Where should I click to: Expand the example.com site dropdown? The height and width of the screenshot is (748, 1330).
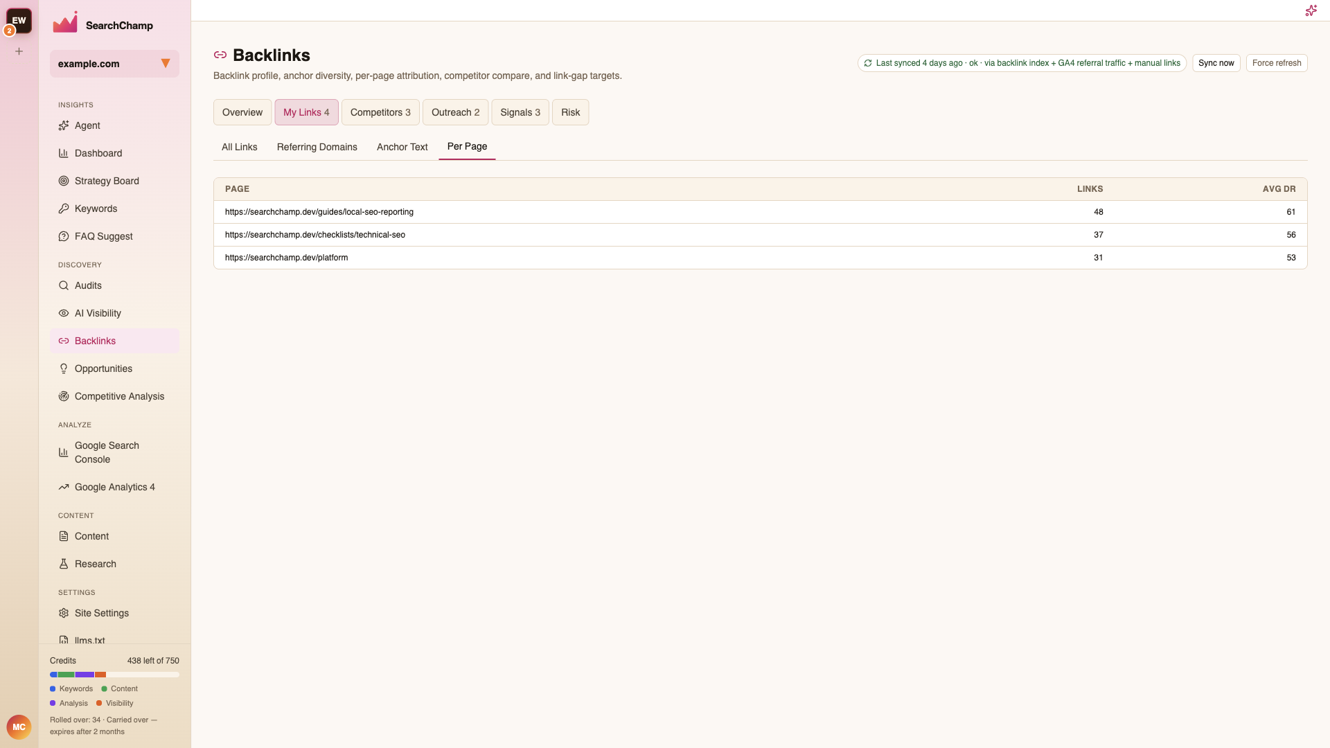coord(114,64)
